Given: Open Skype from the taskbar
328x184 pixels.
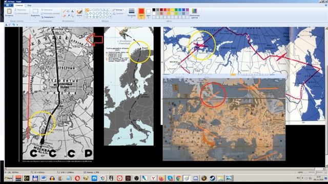Looking at the screenshot, I should click(x=170, y=178).
